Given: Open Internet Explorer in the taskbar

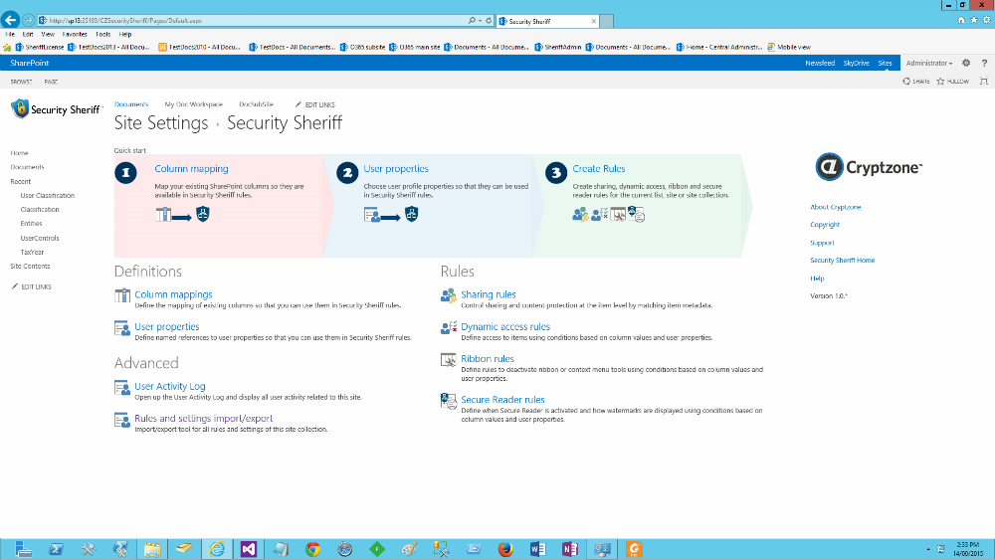Looking at the screenshot, I should coord(218,549).
